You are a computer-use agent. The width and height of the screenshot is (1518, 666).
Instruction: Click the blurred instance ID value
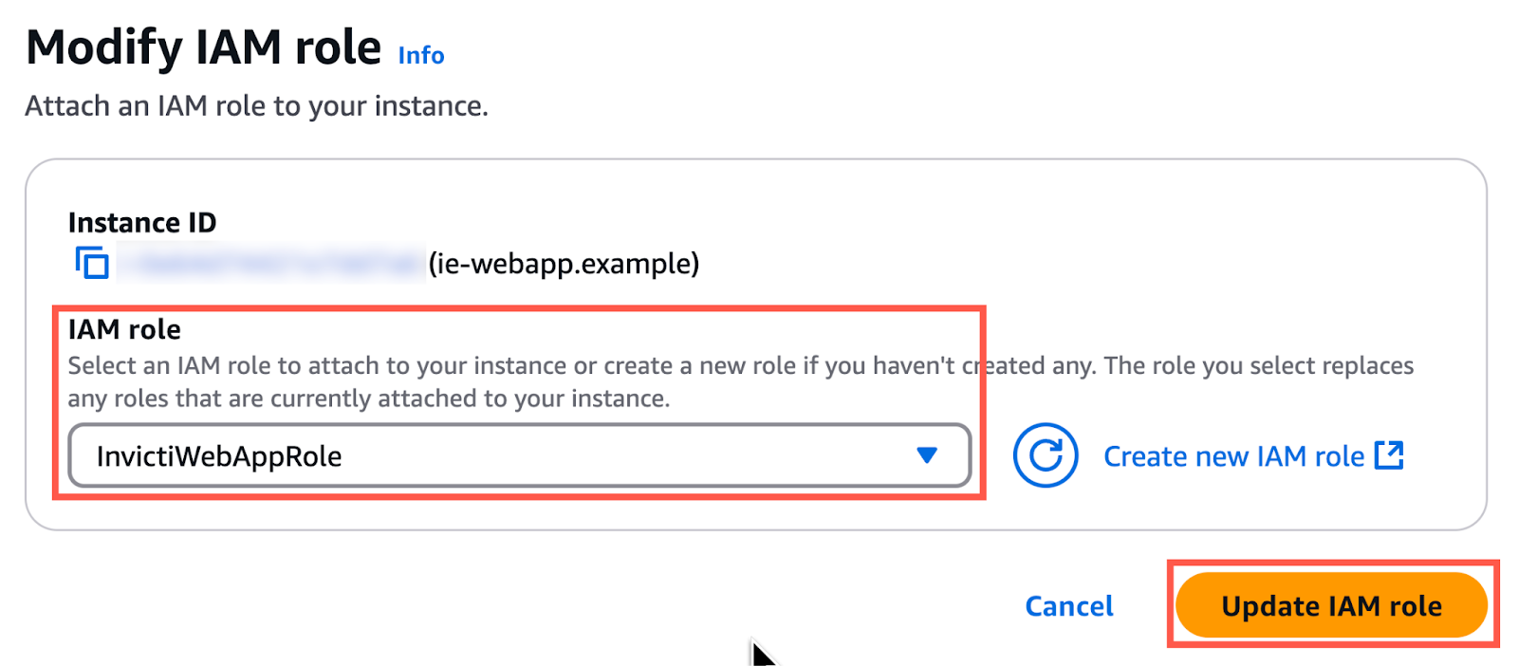click(270, 263)
